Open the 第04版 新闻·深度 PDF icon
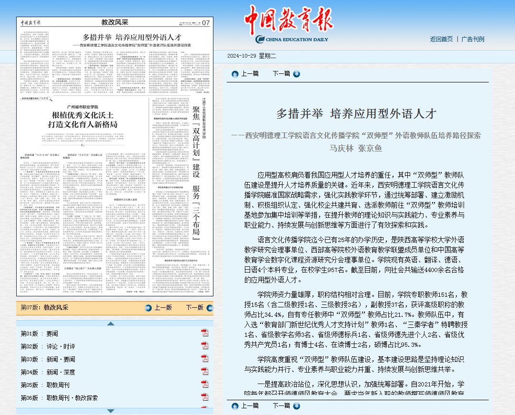Screen dimensions: 515x415 click(205, 372)
